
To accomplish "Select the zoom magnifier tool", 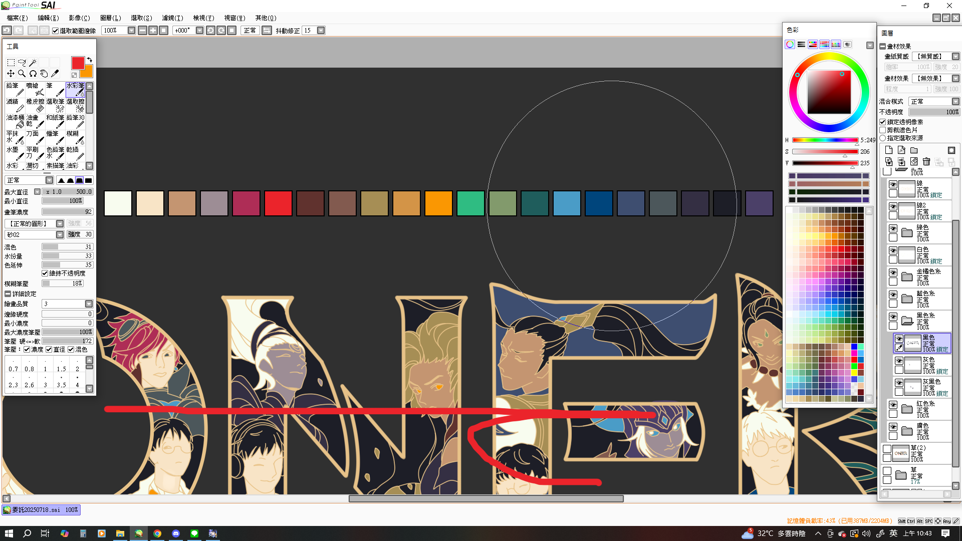I will click(22, 74).
